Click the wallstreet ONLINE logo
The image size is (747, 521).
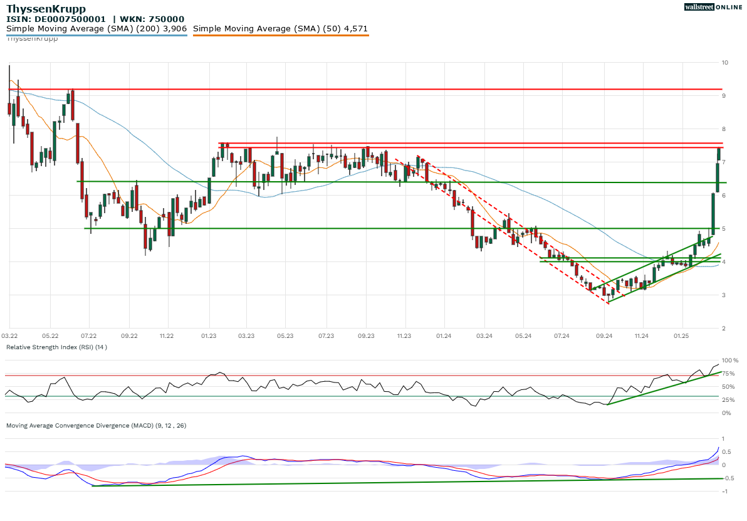[x=713, y=7]
